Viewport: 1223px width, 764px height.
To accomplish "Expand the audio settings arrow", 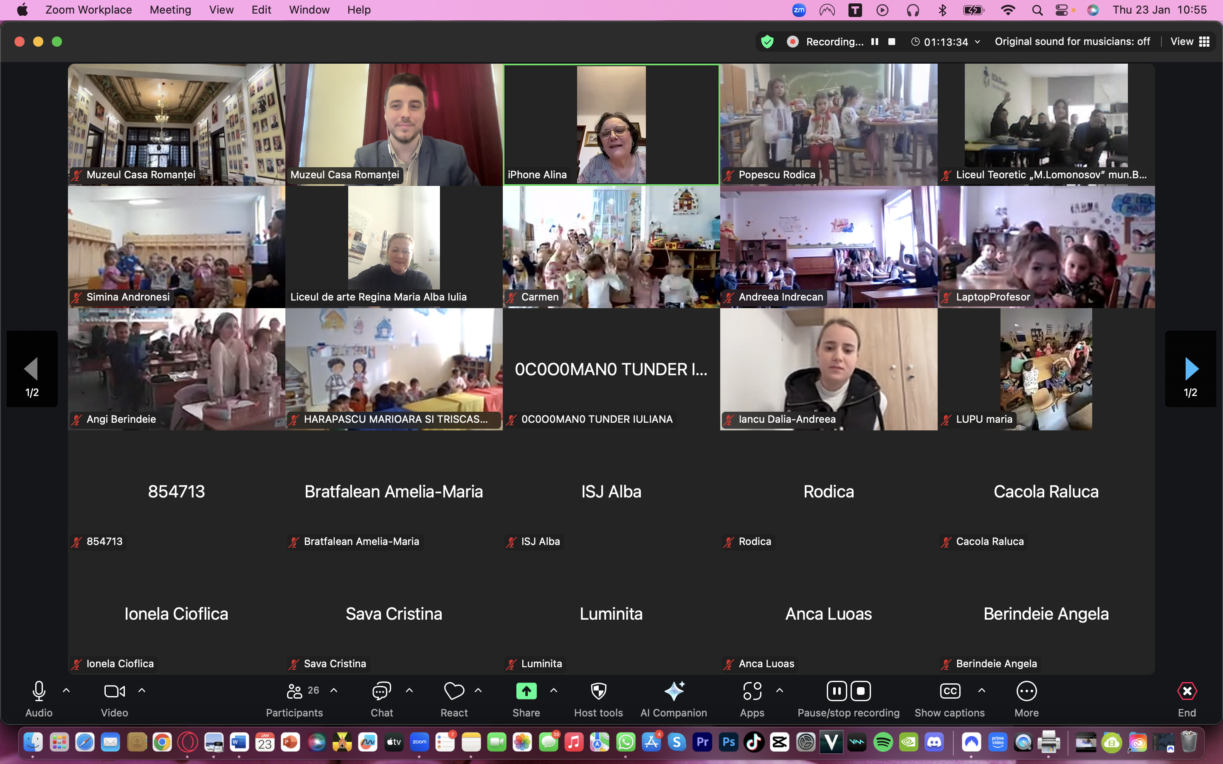I will (66, 690).
